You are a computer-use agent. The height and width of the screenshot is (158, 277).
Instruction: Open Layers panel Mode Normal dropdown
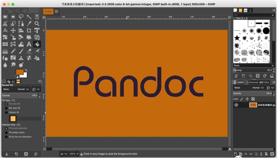click(x=249, y=88)
